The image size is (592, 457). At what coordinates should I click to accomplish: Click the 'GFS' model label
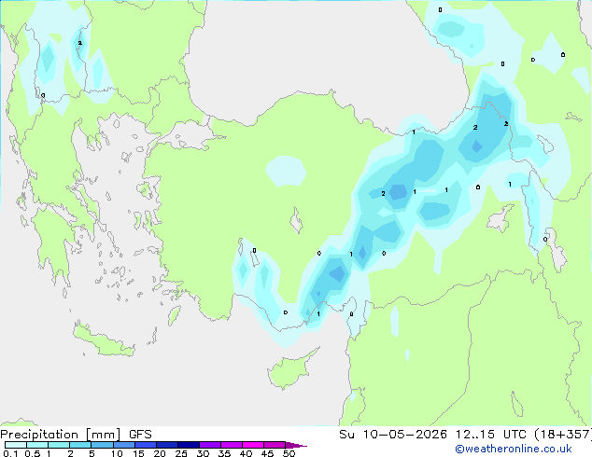[140, 435]
